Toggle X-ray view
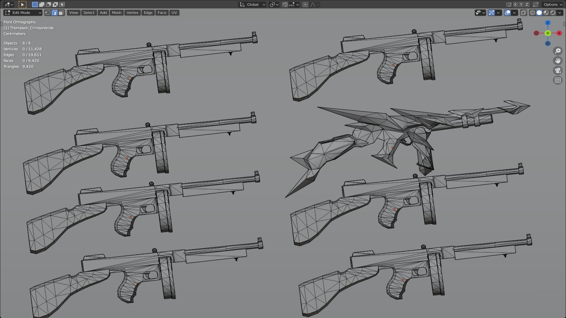Viewport: 566px width, 318px height. pyautogui.click(x=524, y=13)
